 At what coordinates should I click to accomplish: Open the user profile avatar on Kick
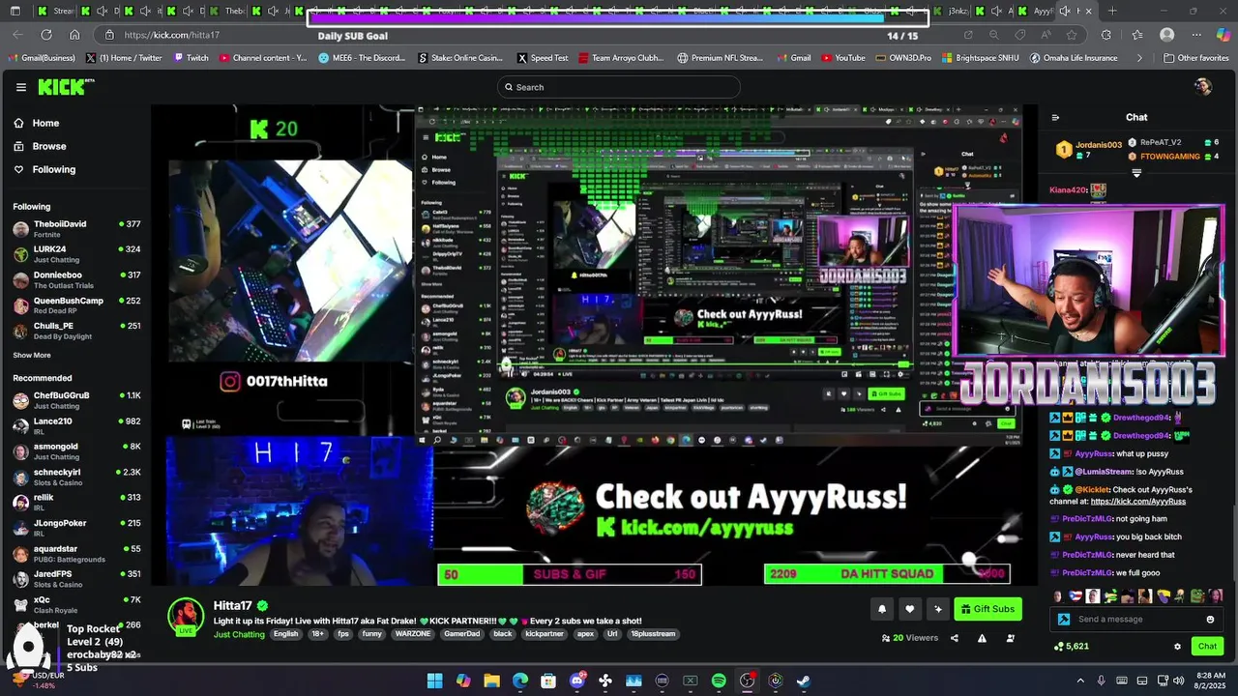coord(1203,87)
